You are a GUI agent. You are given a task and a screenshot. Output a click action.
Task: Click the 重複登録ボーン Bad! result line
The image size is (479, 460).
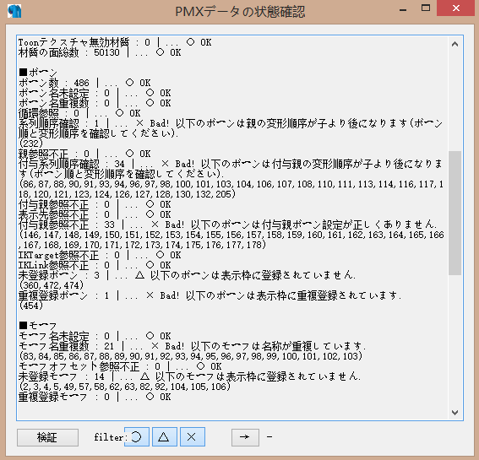210,295
